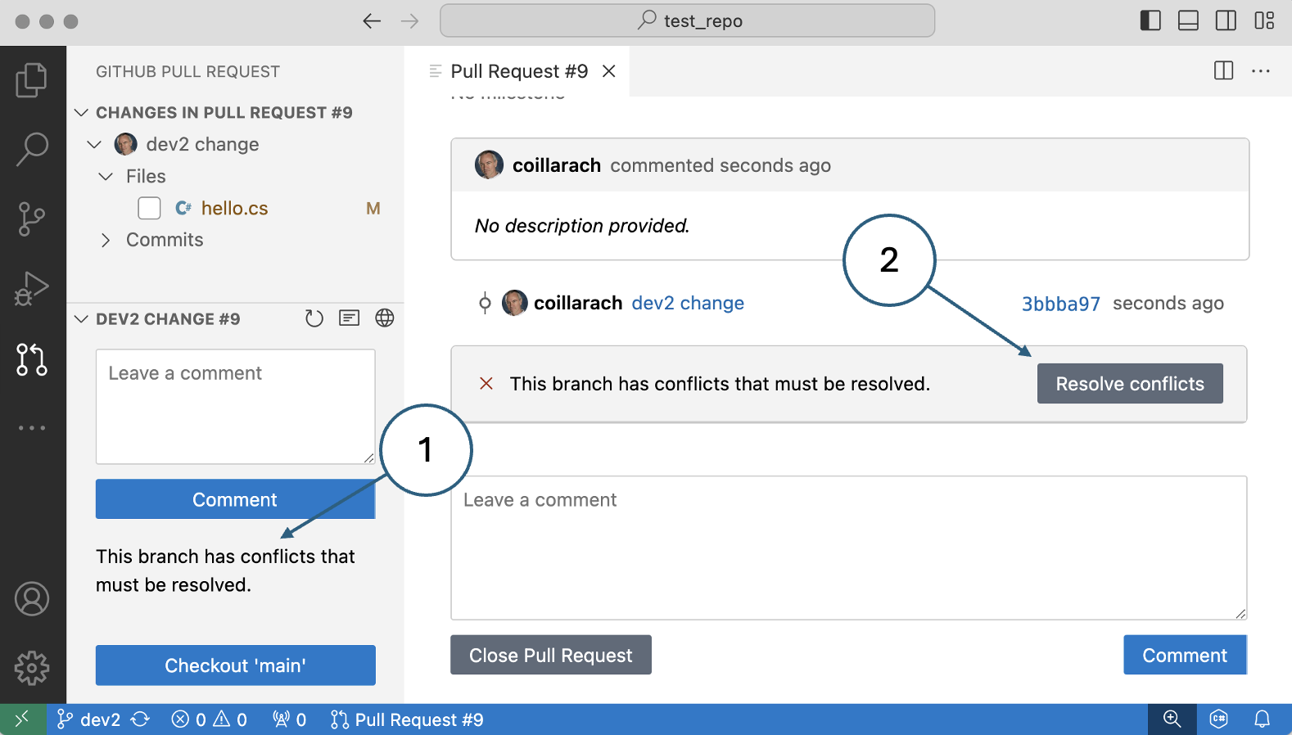Focus sidebar Leave a comment box

(x=236, y=407)
